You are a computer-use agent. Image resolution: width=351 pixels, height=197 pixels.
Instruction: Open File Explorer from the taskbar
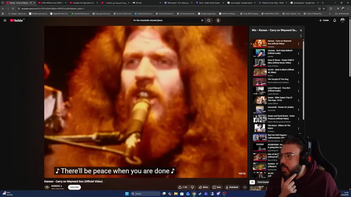176,194
